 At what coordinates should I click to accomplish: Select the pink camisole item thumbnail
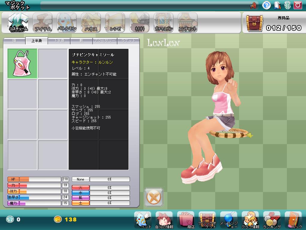pyautogui.click(x=22, y=64)
